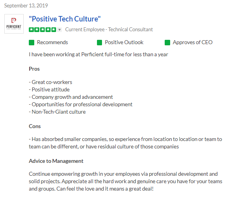Screen dimensions: 227x198
Task: Click the Recommends label
Action: 53,43
